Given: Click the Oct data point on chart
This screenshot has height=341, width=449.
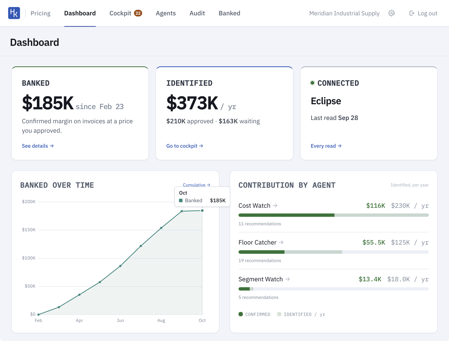Looking at the screenshot, I should [202, 210].
